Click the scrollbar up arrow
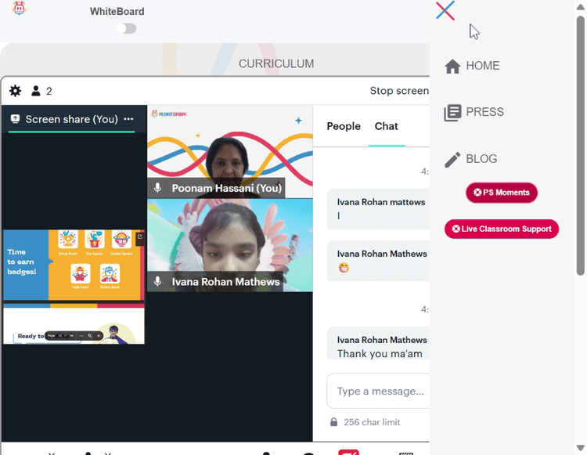 580,7
